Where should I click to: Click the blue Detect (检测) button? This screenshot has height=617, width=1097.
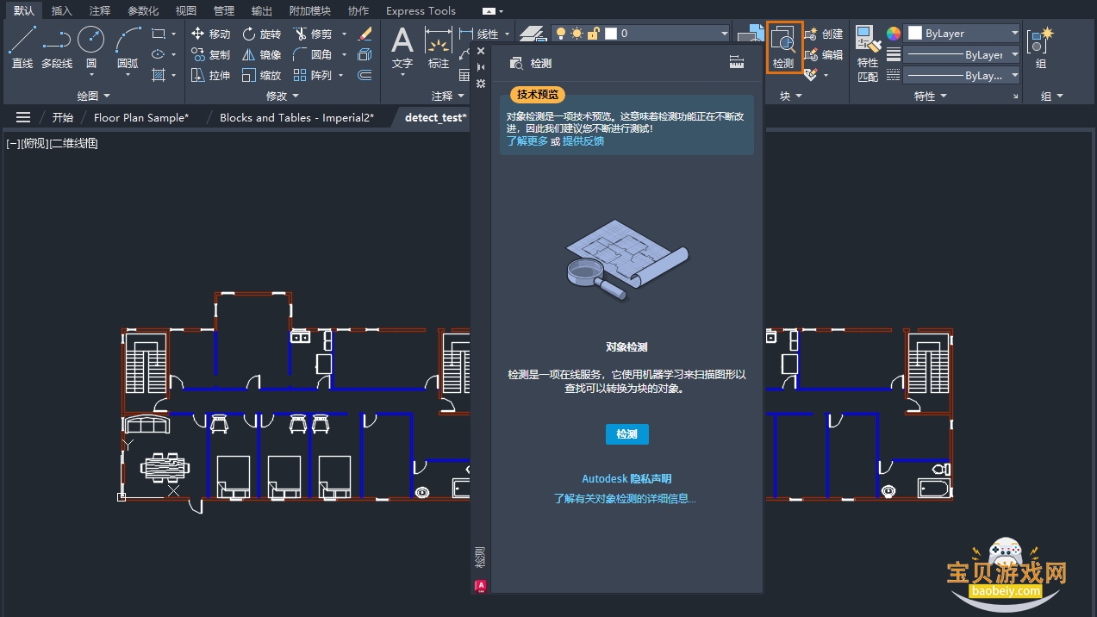pyautogui.click(x=626, y=434)
